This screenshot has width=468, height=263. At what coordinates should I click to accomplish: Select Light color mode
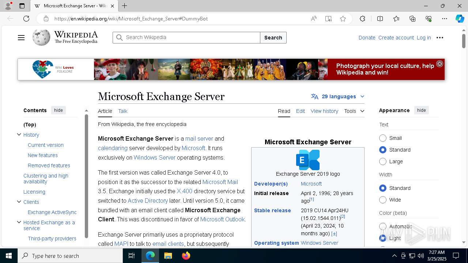tap(383, 238)
